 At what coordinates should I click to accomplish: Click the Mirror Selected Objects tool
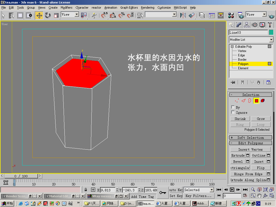coord(183,15)
